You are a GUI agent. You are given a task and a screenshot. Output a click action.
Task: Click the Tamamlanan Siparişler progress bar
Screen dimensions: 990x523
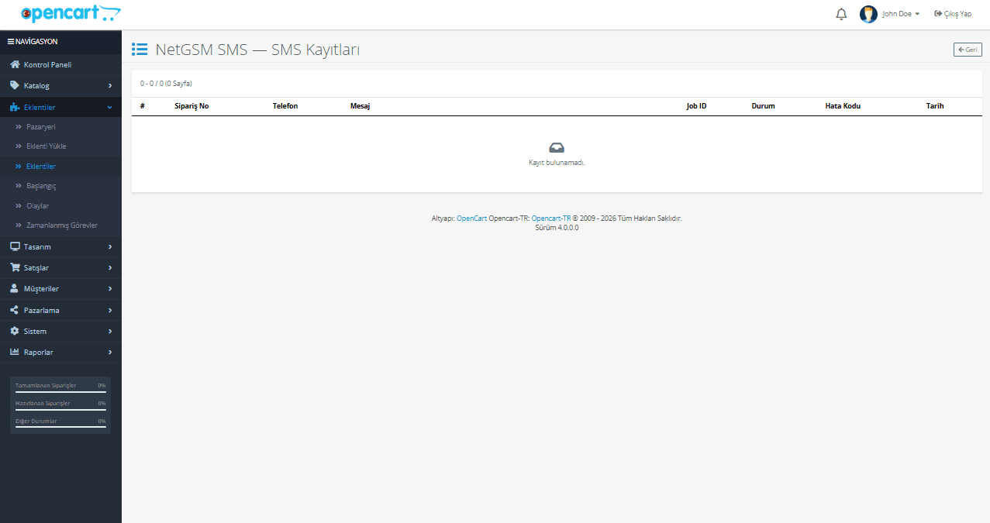tap(60, 392)
